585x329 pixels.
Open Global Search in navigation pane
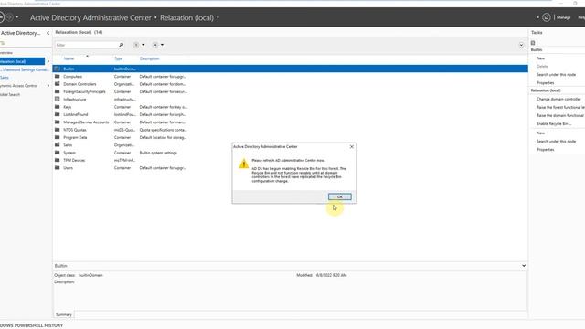click(10, 95)
